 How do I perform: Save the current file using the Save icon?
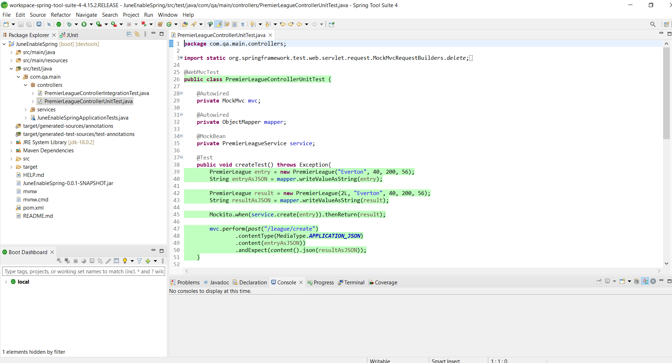click(x=21, y=24)
